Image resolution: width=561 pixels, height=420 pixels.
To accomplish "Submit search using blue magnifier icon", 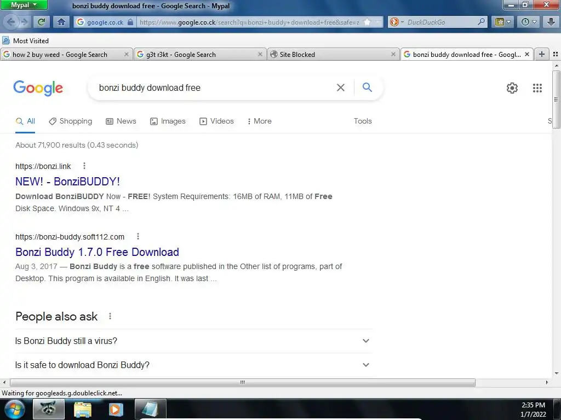I will (x=367, y=87).
